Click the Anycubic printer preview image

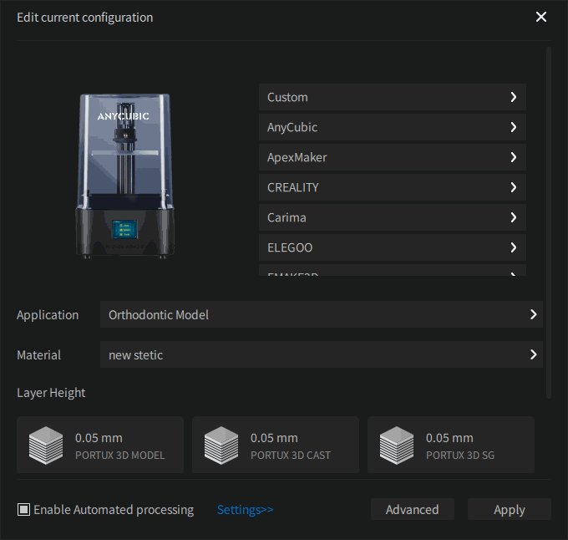click(129, 176)
